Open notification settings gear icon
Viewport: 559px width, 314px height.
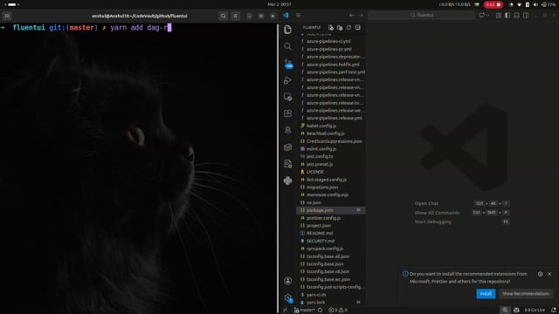(540, 274)
